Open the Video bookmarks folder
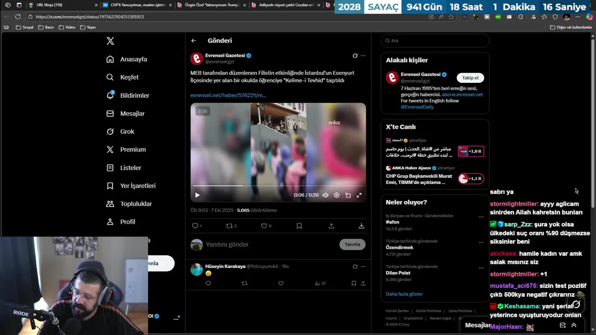This screenshot has width=596, height=335. [67, 27]
